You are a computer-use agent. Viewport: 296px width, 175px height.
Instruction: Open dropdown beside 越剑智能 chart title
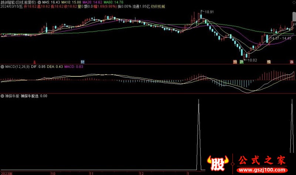(39, 3)
